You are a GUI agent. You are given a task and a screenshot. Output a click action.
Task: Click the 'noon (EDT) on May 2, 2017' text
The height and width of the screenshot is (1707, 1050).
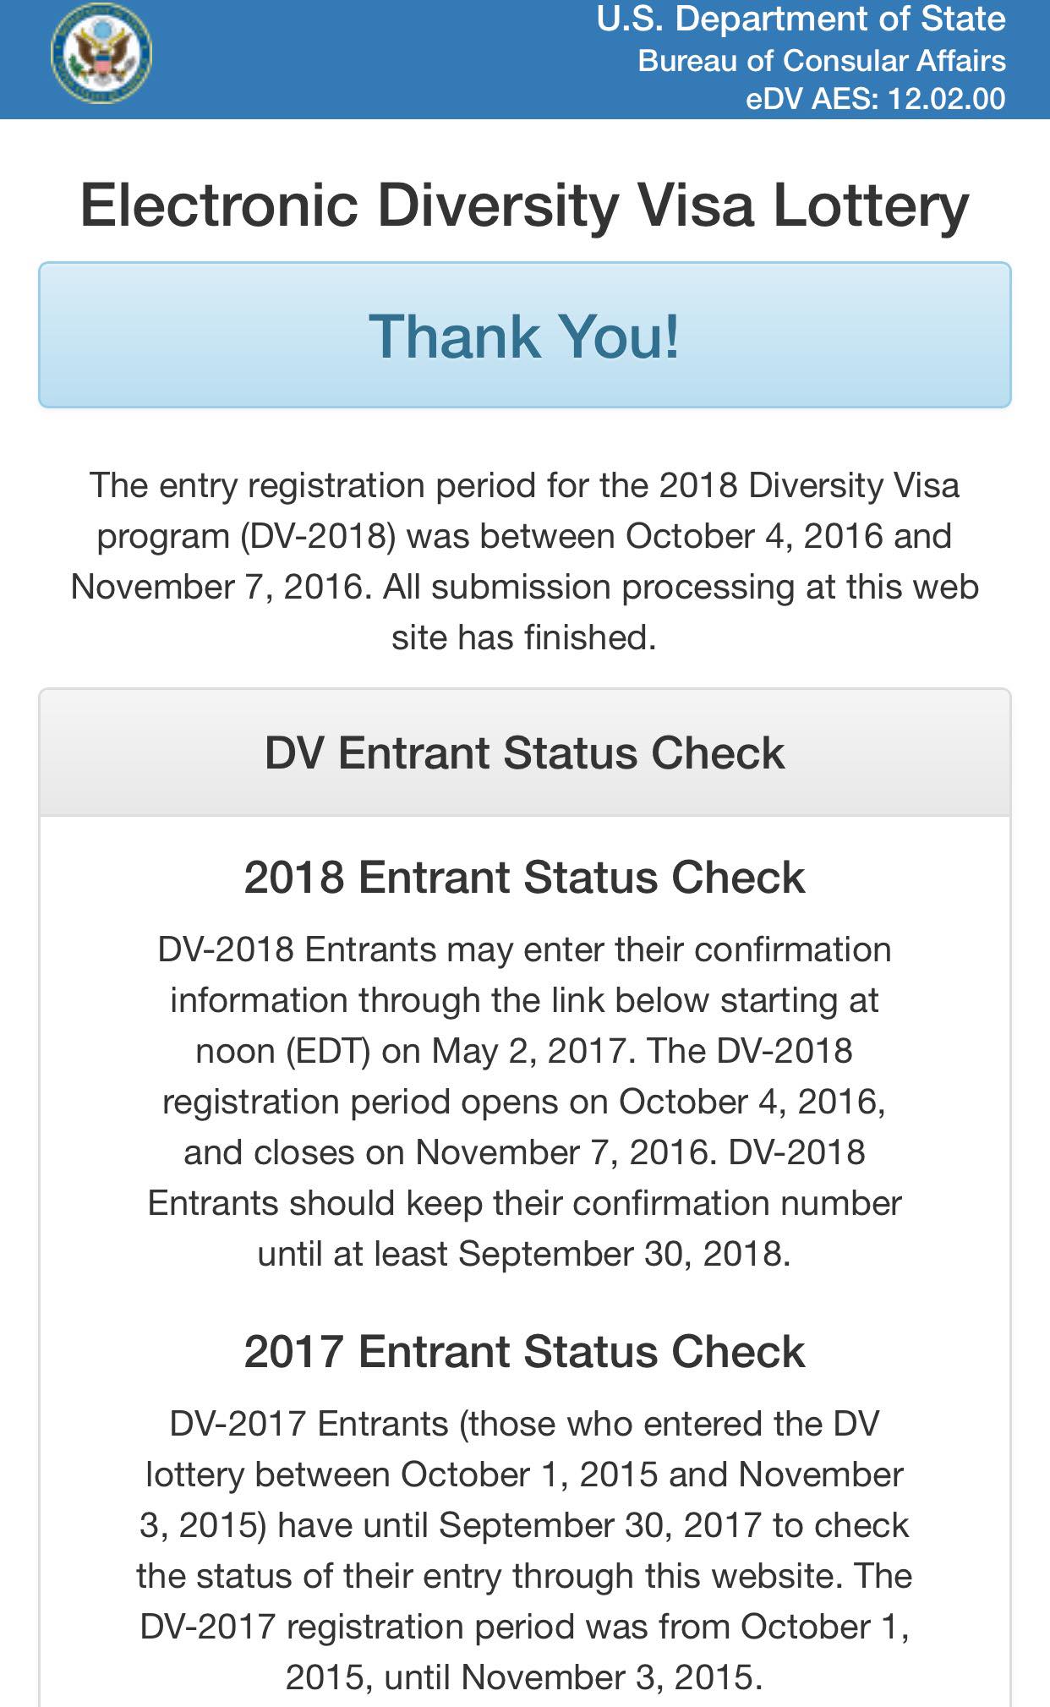click(x=414, y=1051)
